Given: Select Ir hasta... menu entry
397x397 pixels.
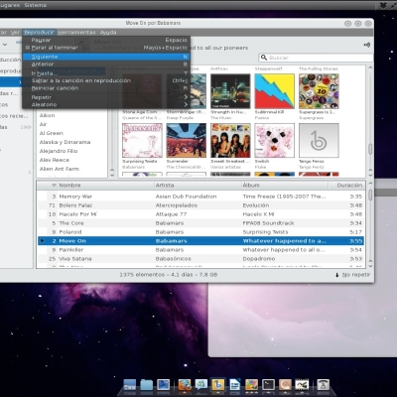Looking at the screenshot, I should (106, 73).
